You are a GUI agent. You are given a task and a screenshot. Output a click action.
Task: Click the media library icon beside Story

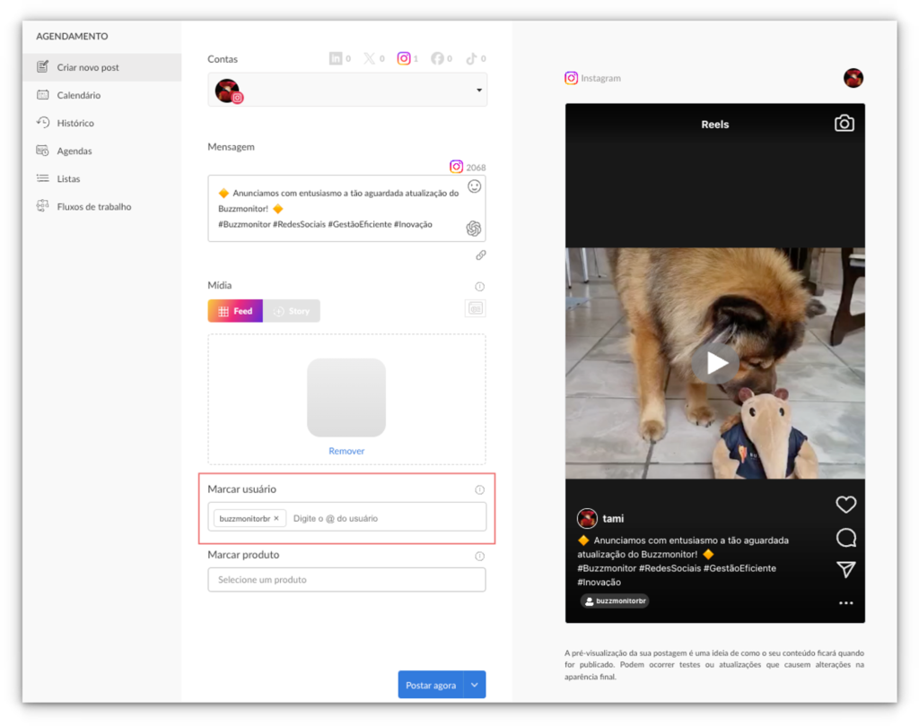[475, 308]
